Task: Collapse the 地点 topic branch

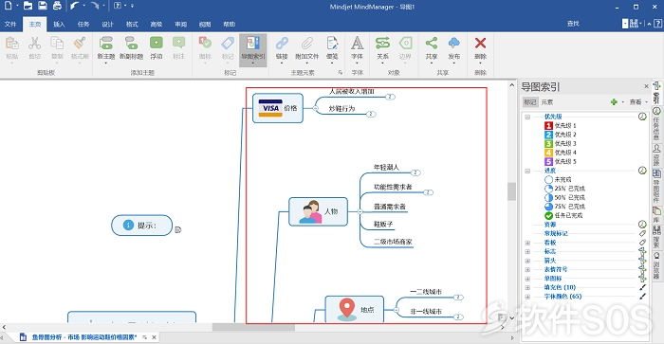Action: pos(396,310)
